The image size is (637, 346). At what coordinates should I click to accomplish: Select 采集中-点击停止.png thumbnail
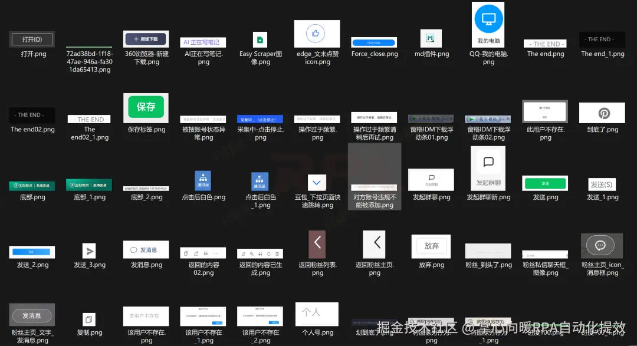coord(260,119)
